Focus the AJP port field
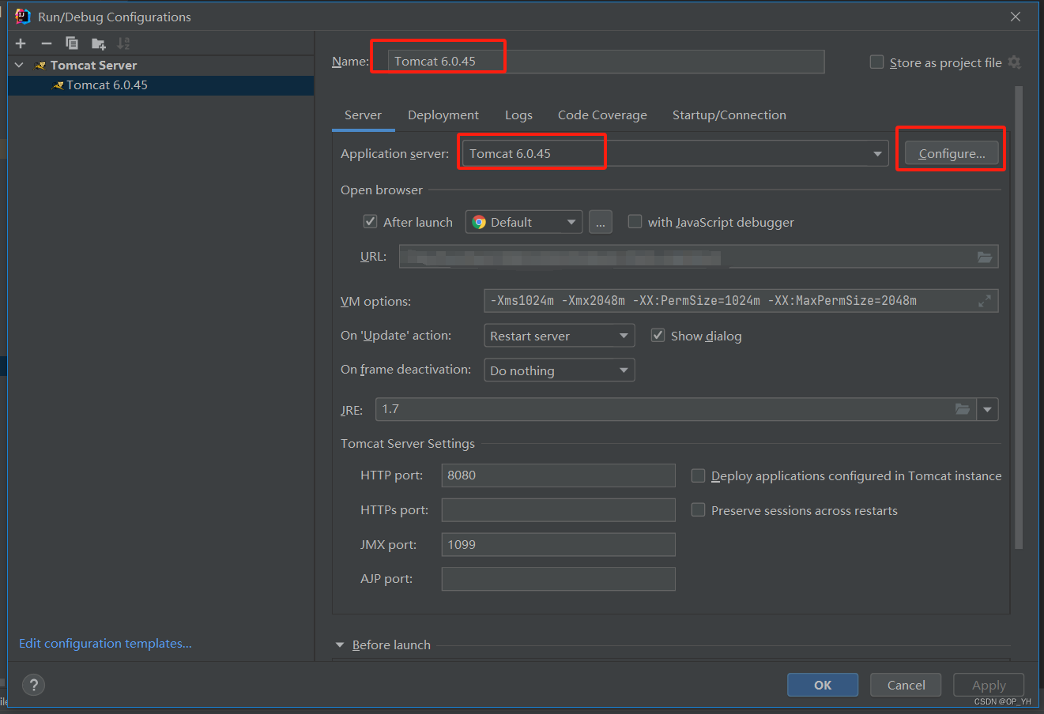 [x=558, y=579]
